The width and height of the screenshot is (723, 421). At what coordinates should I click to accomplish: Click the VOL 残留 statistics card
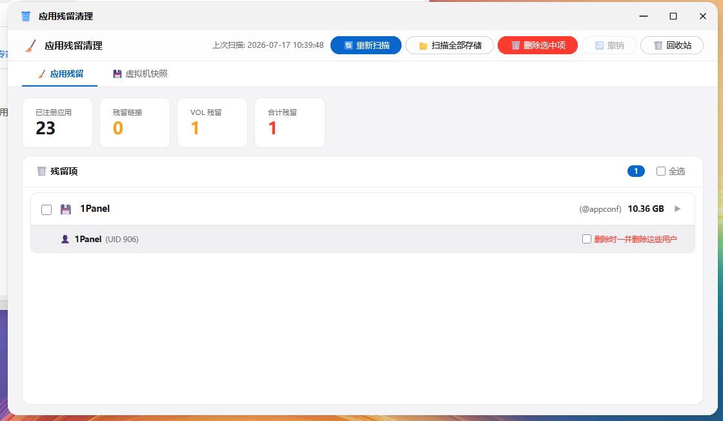[x=212, y=123]
